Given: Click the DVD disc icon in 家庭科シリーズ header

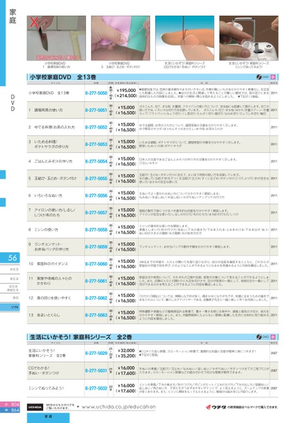Looking at the screenshot, I should pos(259,337).
